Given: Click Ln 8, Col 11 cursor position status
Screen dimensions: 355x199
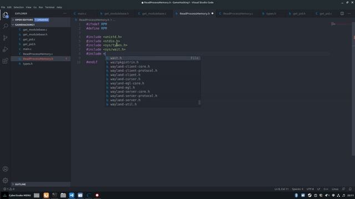Looking at the screenshot, I should [281, 189].
